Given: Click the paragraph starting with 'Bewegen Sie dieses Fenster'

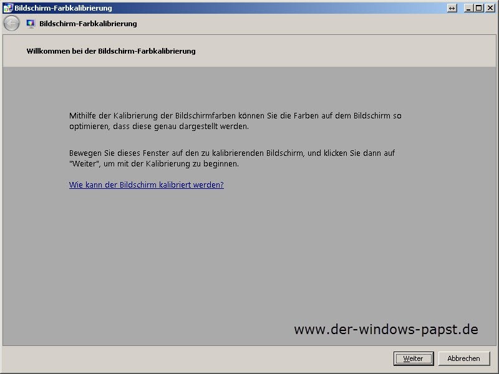Looking at the screenshot, I should point(231,158).
